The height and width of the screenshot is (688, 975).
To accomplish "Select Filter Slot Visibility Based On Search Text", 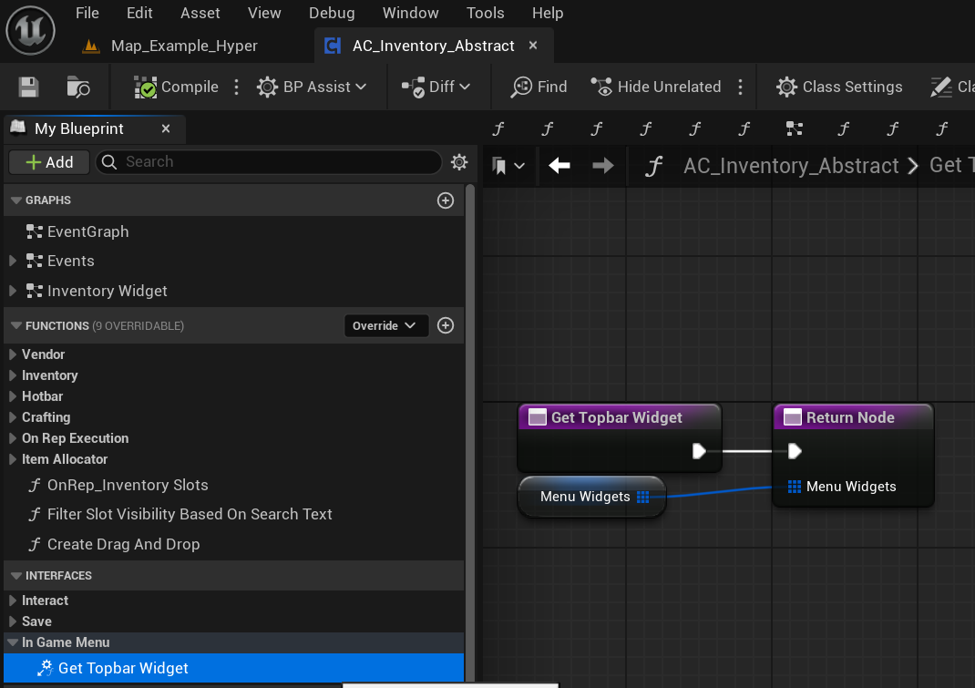I will pos(180,514).
